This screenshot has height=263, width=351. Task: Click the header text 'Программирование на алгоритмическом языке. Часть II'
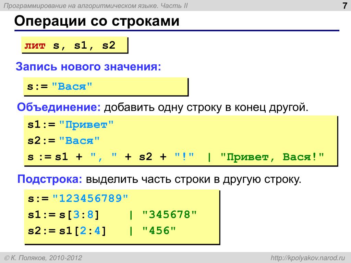click(x=96, y=5)
